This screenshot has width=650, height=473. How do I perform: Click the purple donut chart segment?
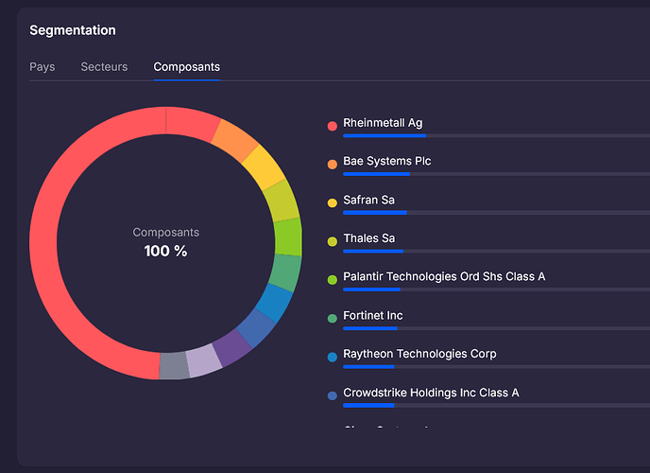[x=231, y=348]
